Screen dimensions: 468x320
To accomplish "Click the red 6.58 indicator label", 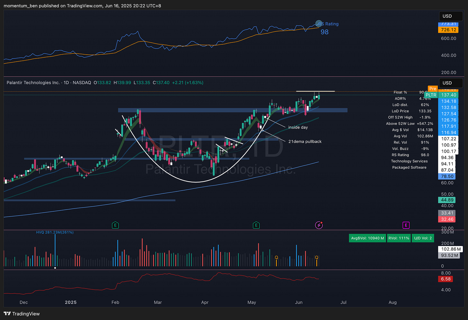I will 446,279.
